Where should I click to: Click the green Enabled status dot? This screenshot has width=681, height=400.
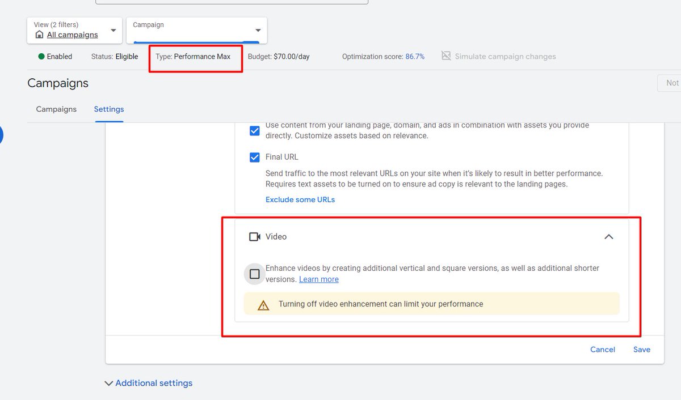click(x=41, y=57)
